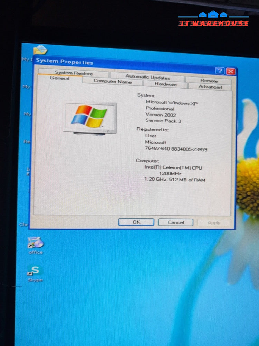Open the Hardware tab
This screenshot has width=259, height=346.
point(165,84)
